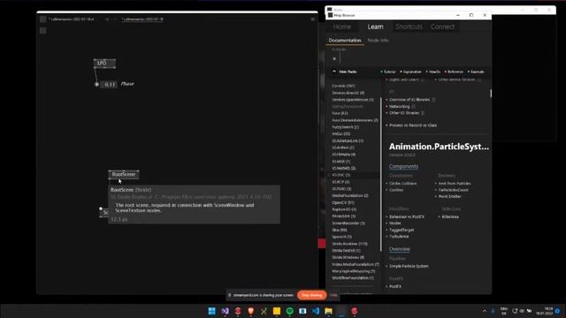Select the Devices.Kinect2 package
The height and width of the screenshot is (318, 566).
tap(348, 93)
